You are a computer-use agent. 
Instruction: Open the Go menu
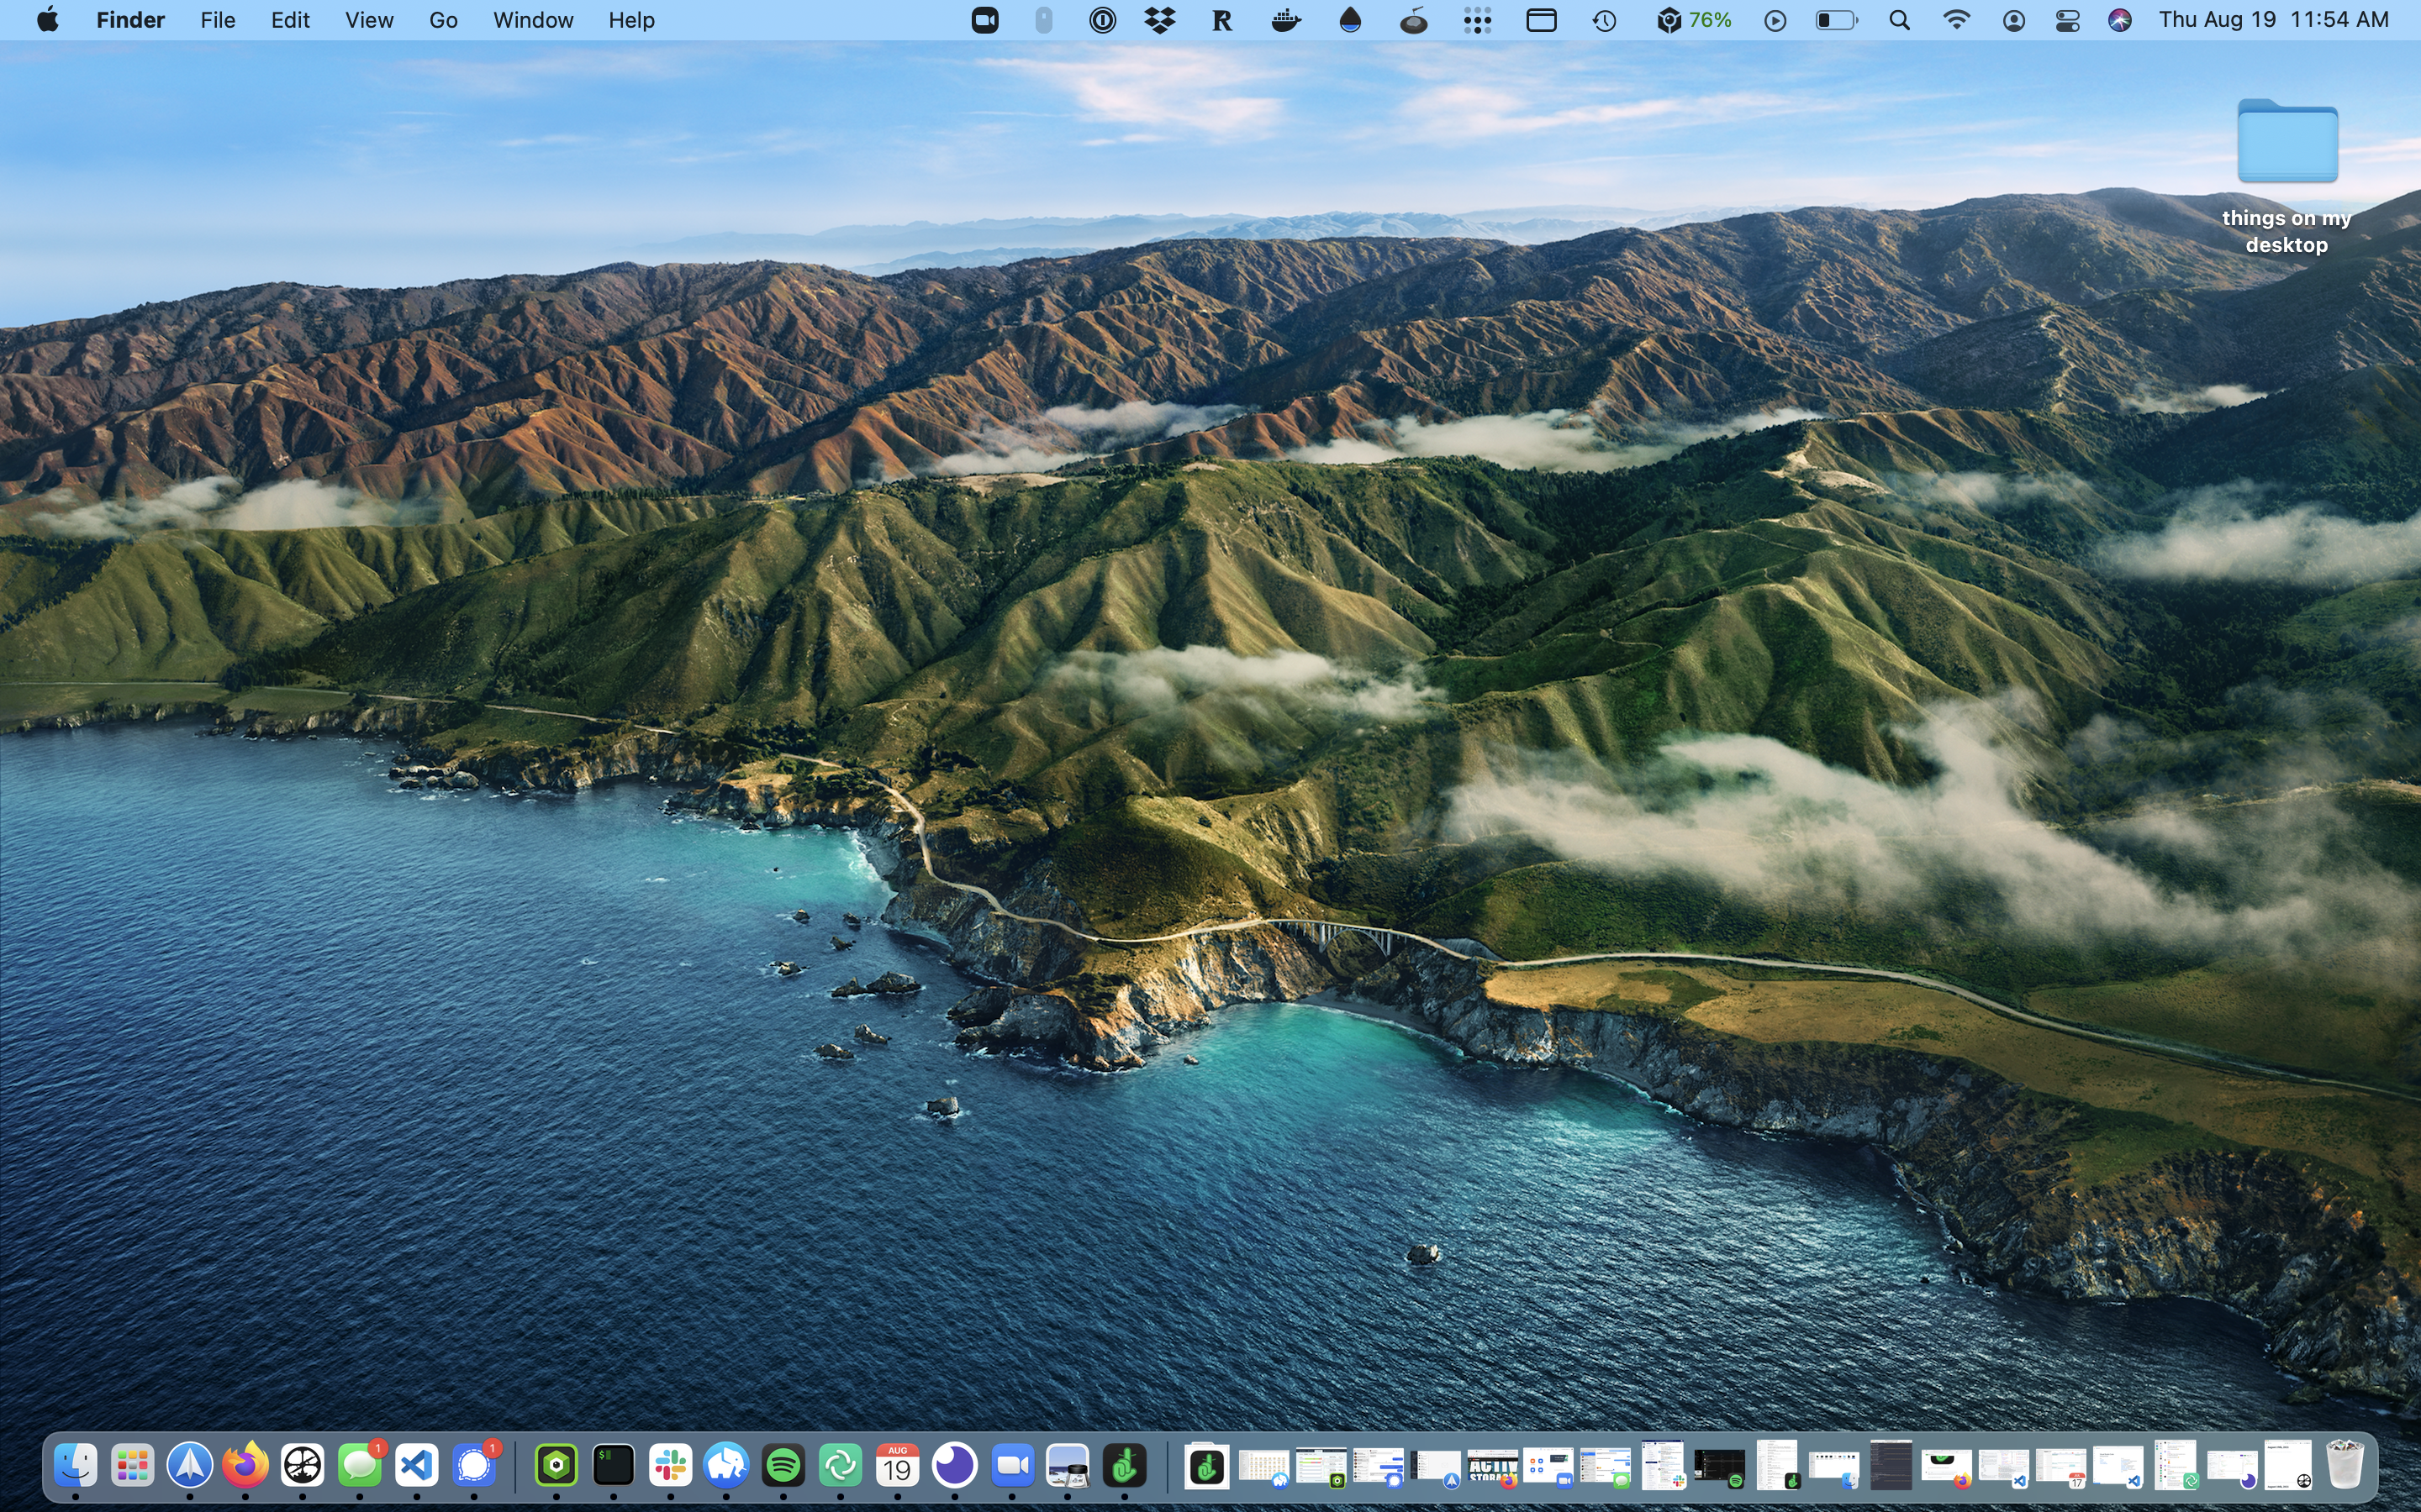coord(443,20)
